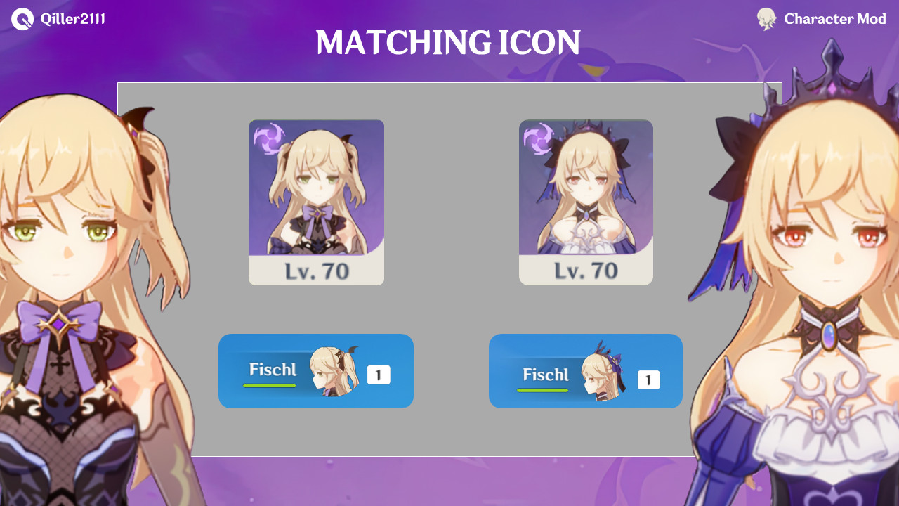This screenshot has width=899, height=506.
Task: Click the green HP bar under the left Fischl name
Action: 270,385
